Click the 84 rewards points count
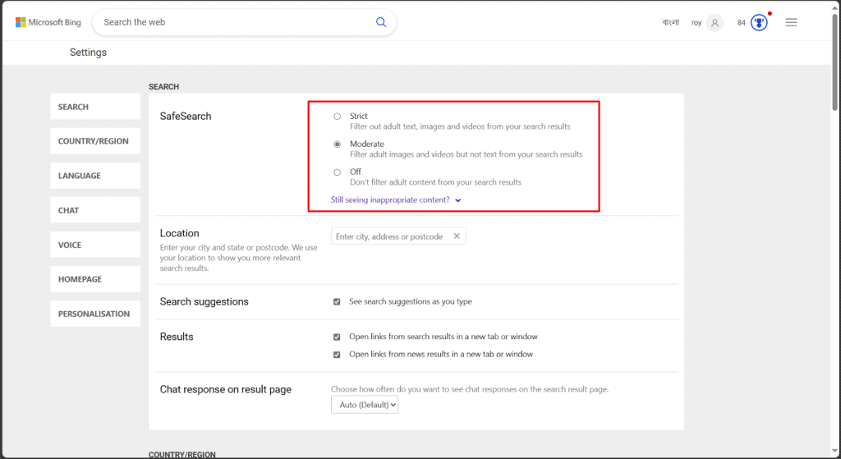 click(x=742, y=22)
